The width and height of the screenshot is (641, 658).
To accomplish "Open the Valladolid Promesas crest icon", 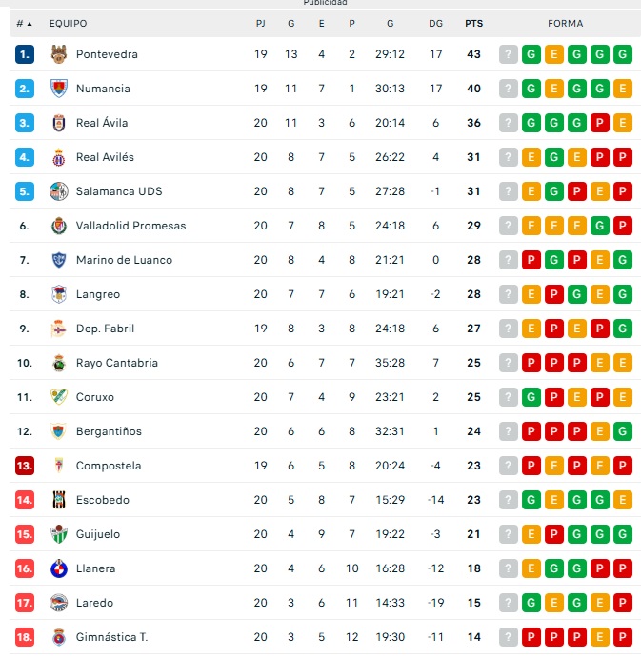I will click(58, 226).
